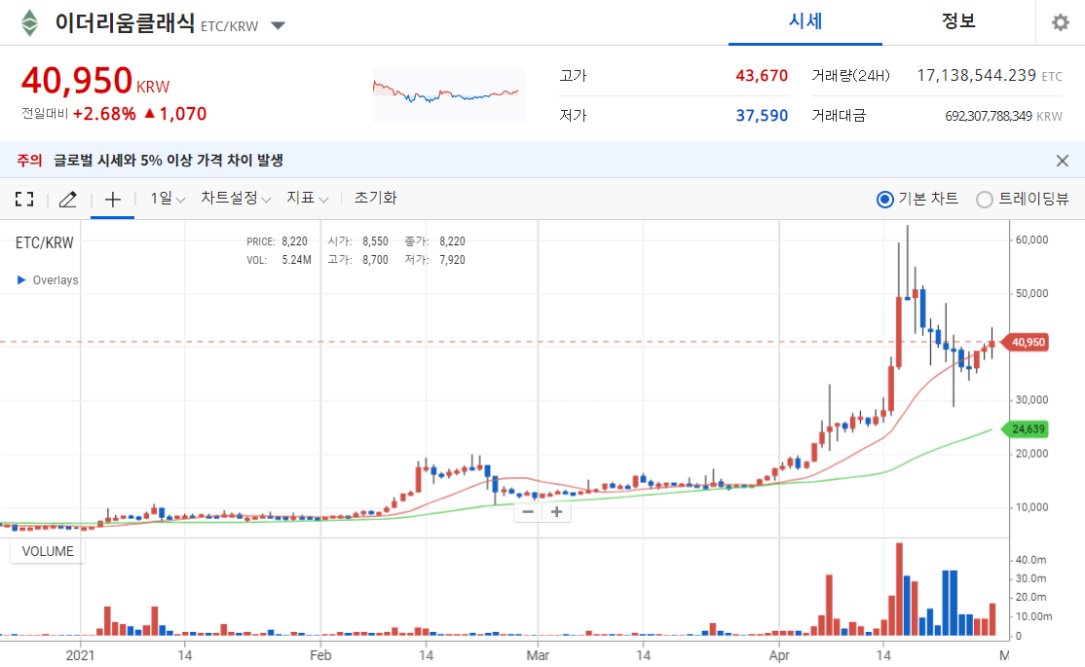Zoom out chart with minus button

pyautogui.click(x=528, y=512)
